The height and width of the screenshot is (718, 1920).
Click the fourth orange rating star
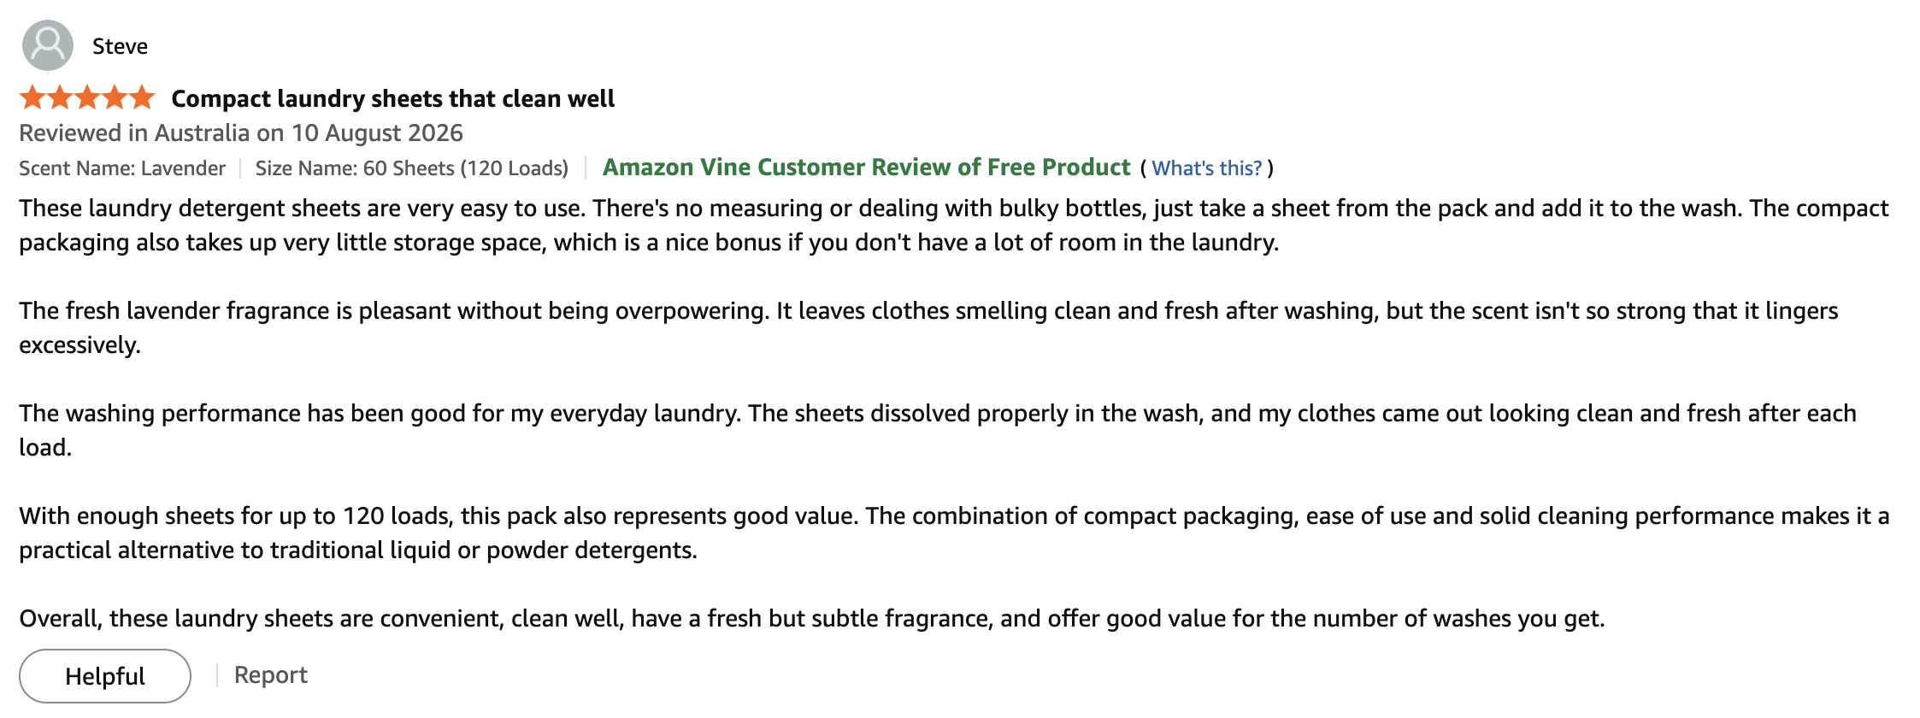coord(115,97)
